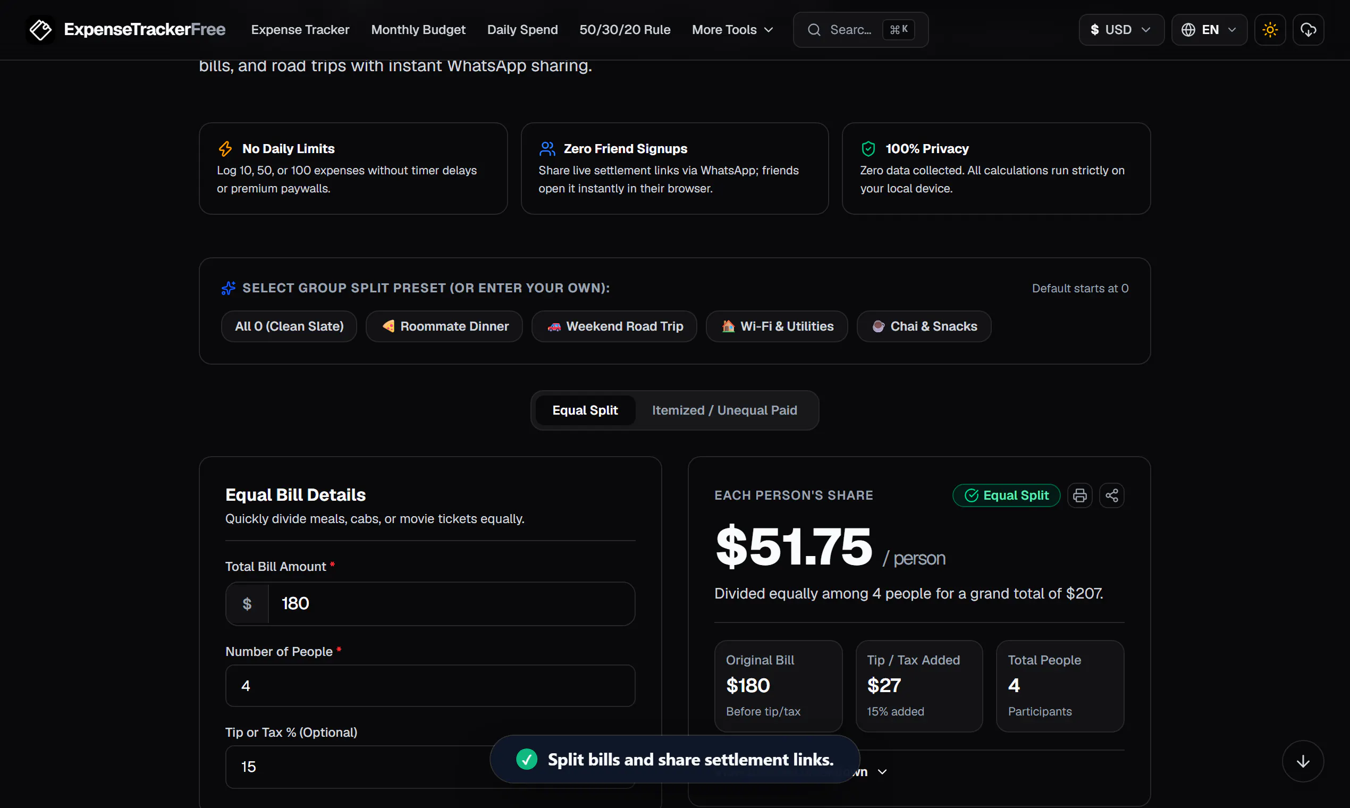Click the 'Split bills and share settlement links' toast
The width and height of the screenshot is (1350, 808).
coord(674,759)
